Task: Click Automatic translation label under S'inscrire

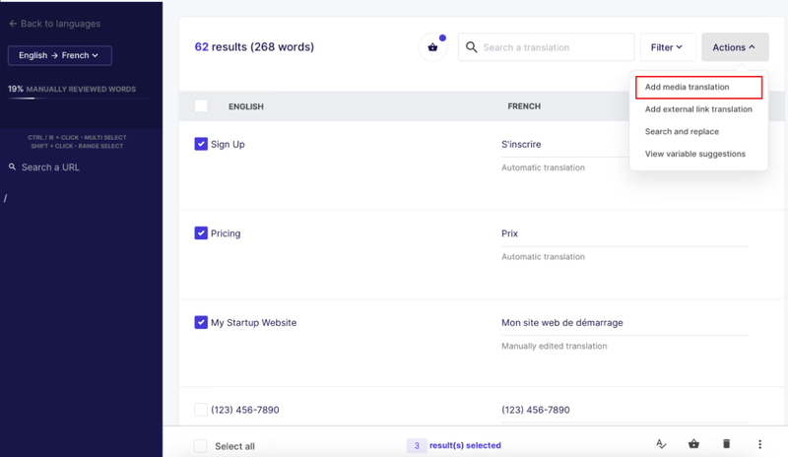Action: pos(544,167)
